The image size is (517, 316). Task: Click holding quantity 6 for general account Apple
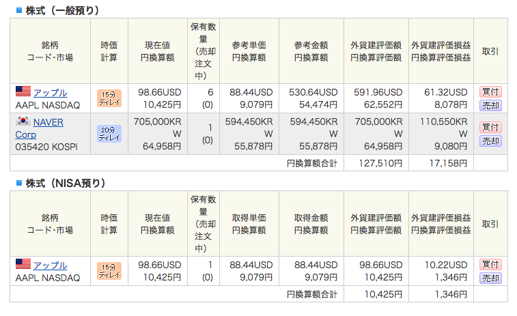210,92
